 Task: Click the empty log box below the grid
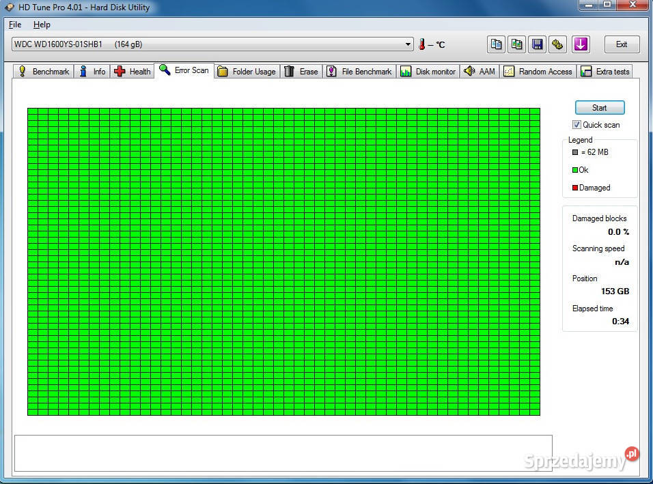pyautogui.click(x=283, y=453)
